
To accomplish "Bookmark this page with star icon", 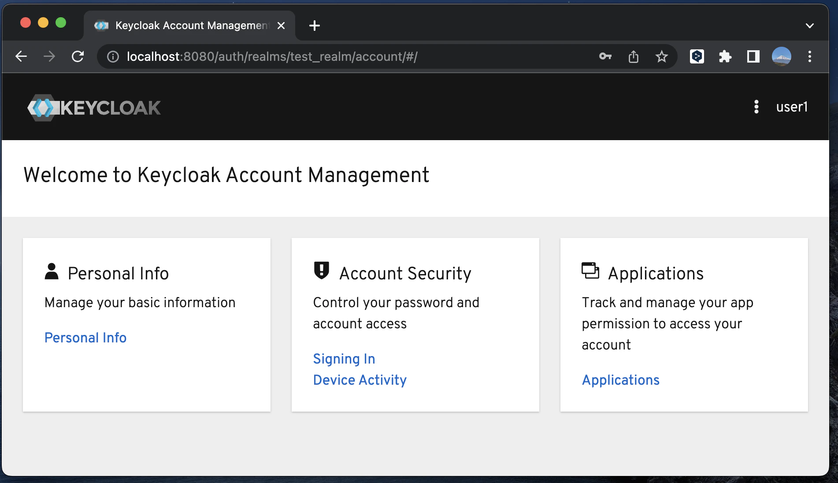I will pyautogui.click(x=661, y=56).
